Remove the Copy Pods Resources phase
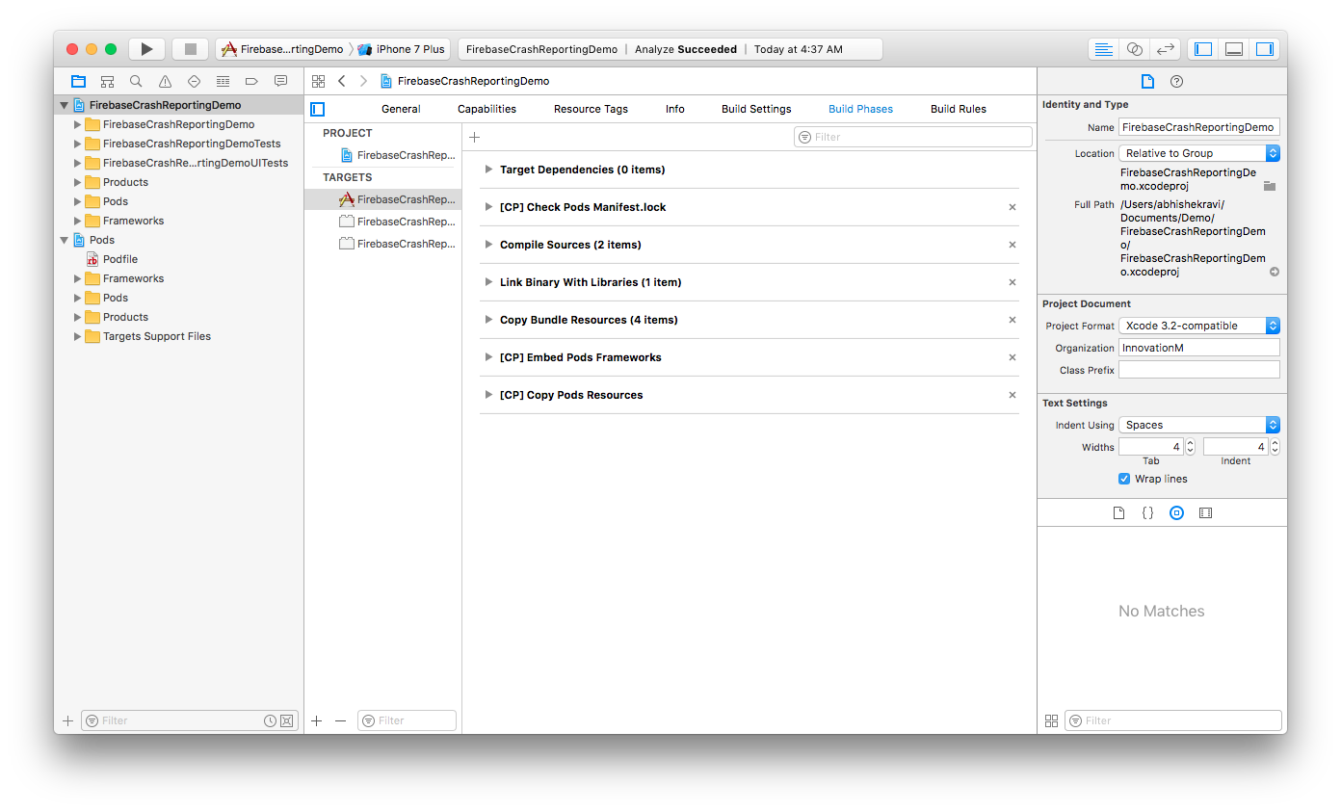This screenshot has width=1341, height=811. 1012,395
